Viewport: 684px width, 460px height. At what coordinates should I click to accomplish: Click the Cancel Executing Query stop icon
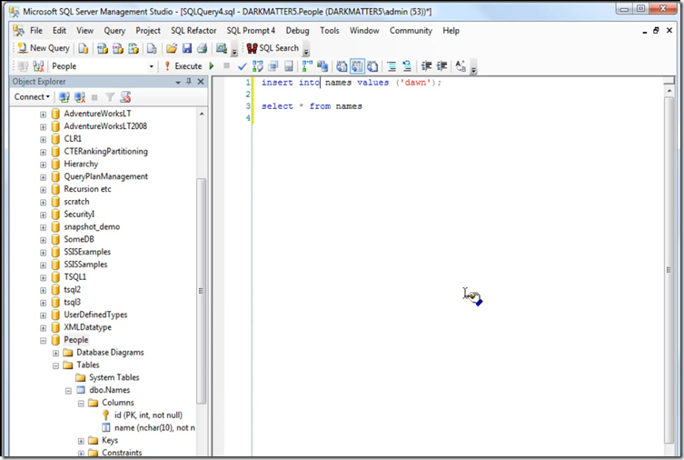pyautogui.click(x=226, y=65)
